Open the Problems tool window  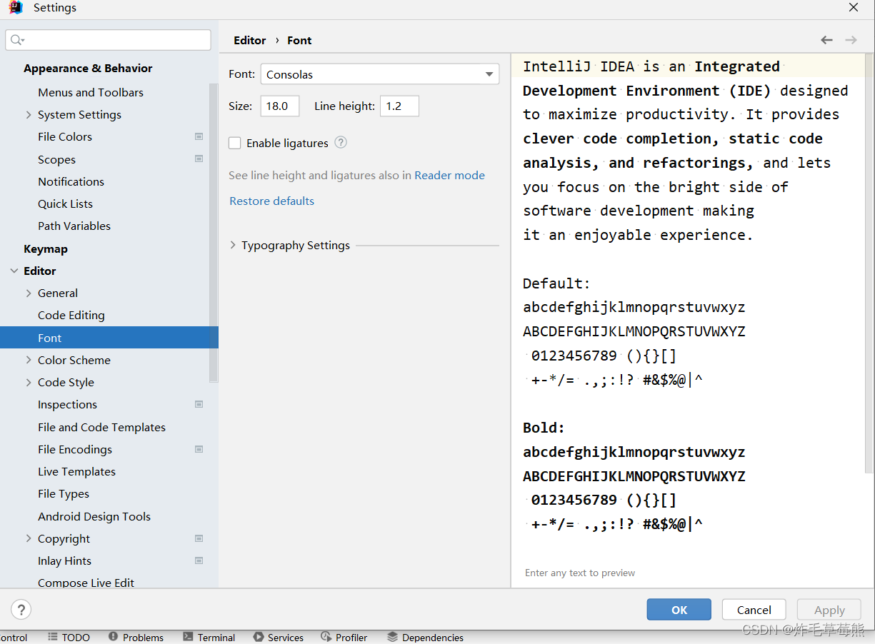pos(136,637)
